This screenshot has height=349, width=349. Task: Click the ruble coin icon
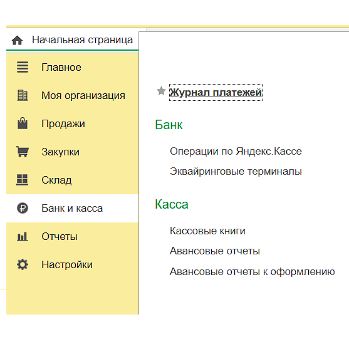click(x=23, y=208)
